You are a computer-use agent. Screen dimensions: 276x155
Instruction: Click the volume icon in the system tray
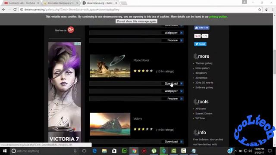coord(250,151)
